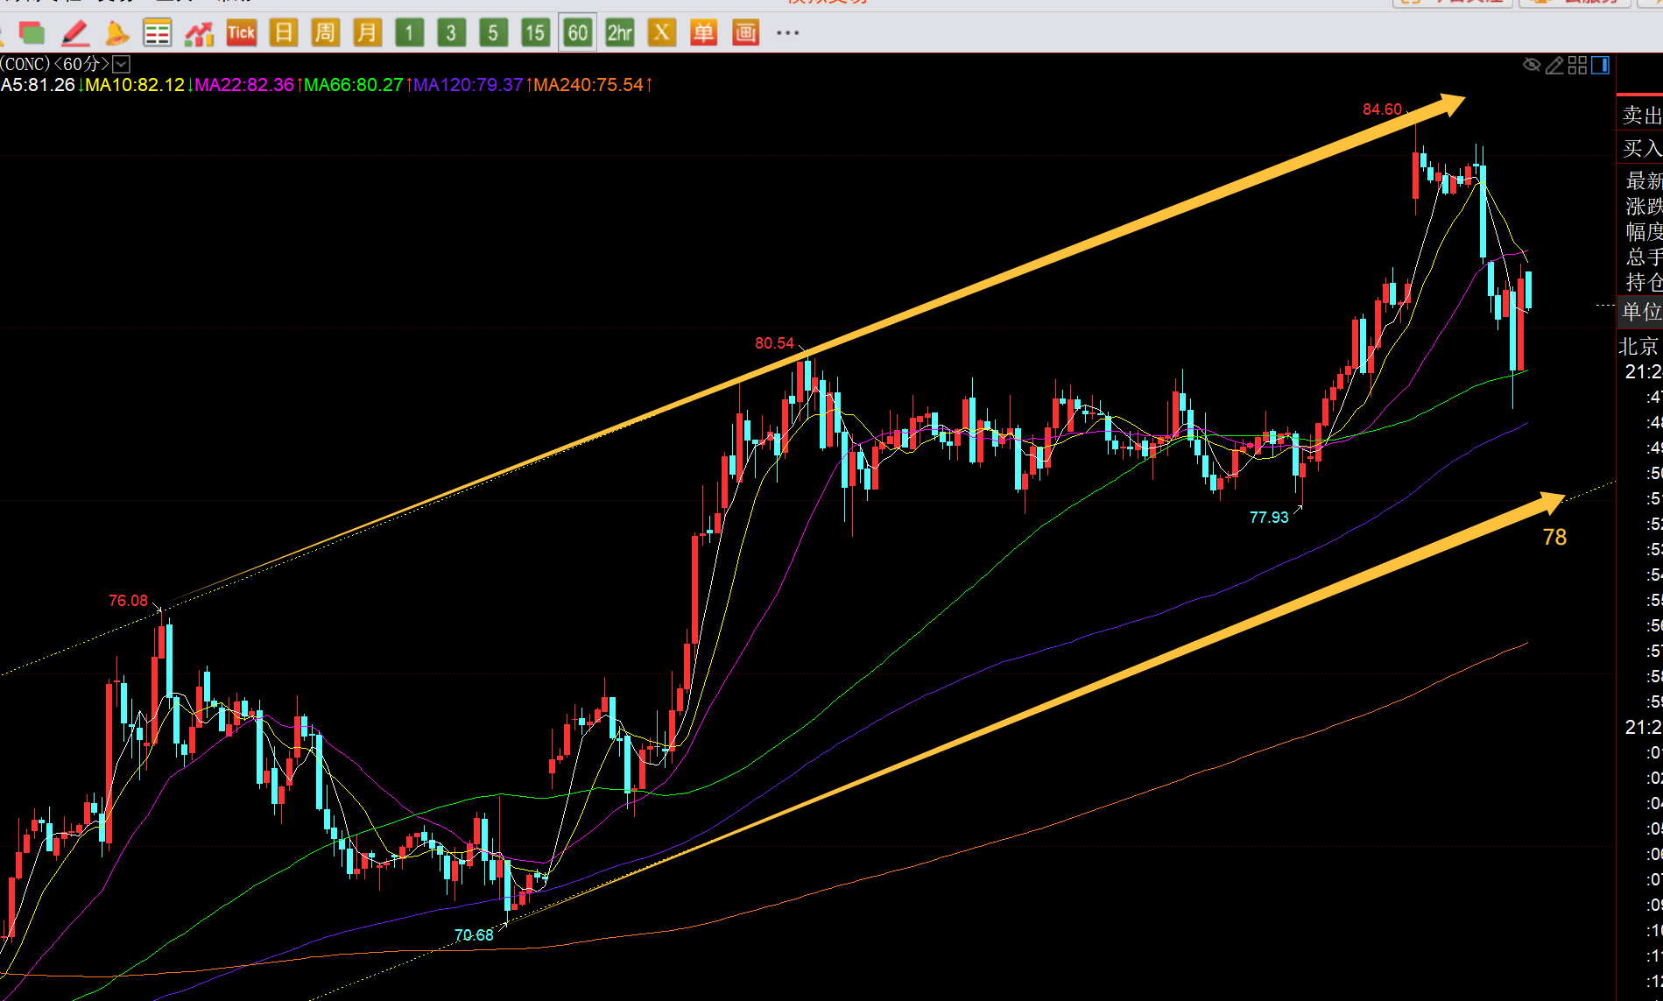
Task: Click the orange X custom period button
Action: tap(661, 33)
